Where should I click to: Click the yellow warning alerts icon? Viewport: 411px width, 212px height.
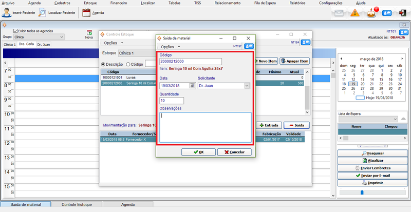[x=355, y=13]
